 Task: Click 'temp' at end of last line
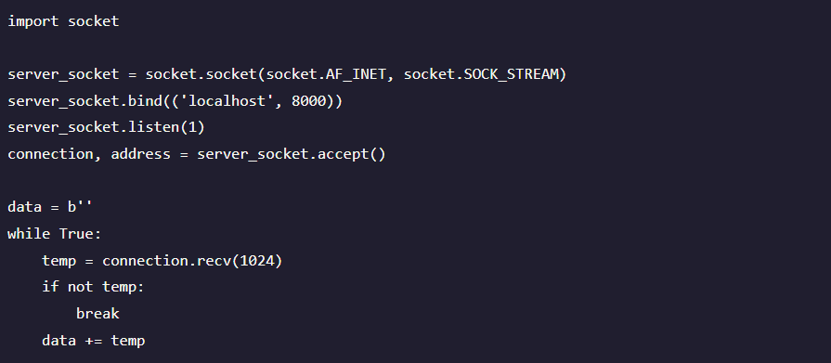click(128, 340)
